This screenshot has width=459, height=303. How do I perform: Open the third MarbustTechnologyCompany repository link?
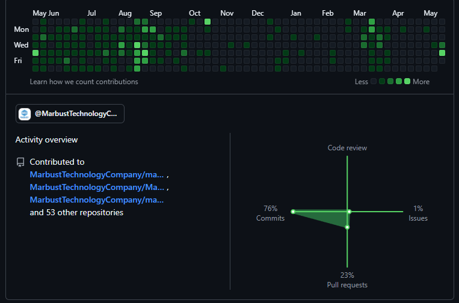point(96,200)
